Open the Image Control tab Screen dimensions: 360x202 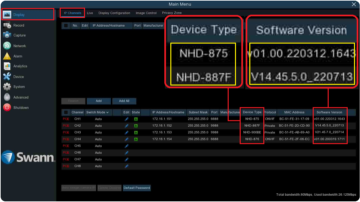[x=146, y=13]
